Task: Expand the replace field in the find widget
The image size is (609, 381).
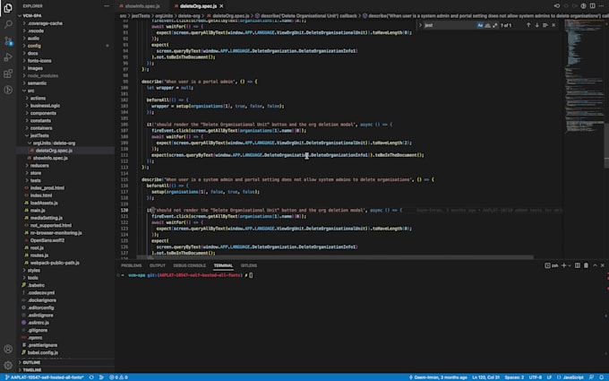Action: [x=420, y=25]
